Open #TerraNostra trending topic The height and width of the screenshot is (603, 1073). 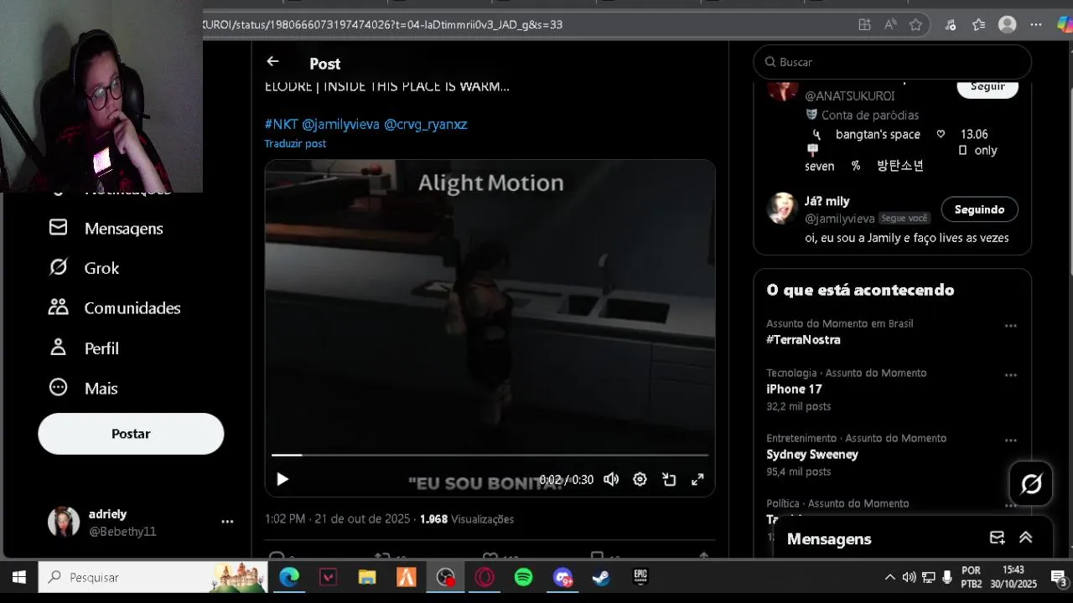tap(803, 340)
